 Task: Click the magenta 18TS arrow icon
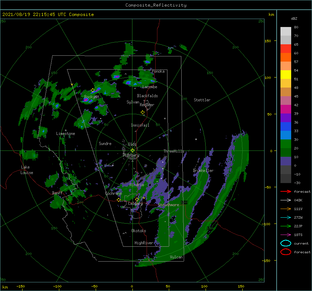pyautogui.click(x=286, y=235)
